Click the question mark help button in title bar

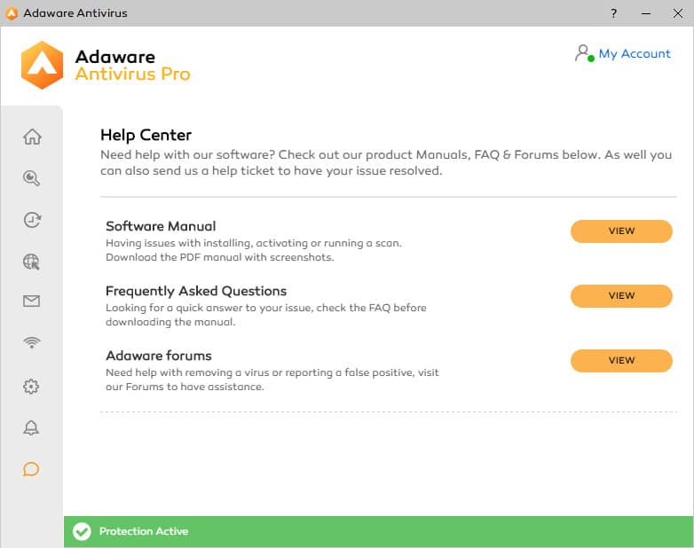[x=613, y=13]
